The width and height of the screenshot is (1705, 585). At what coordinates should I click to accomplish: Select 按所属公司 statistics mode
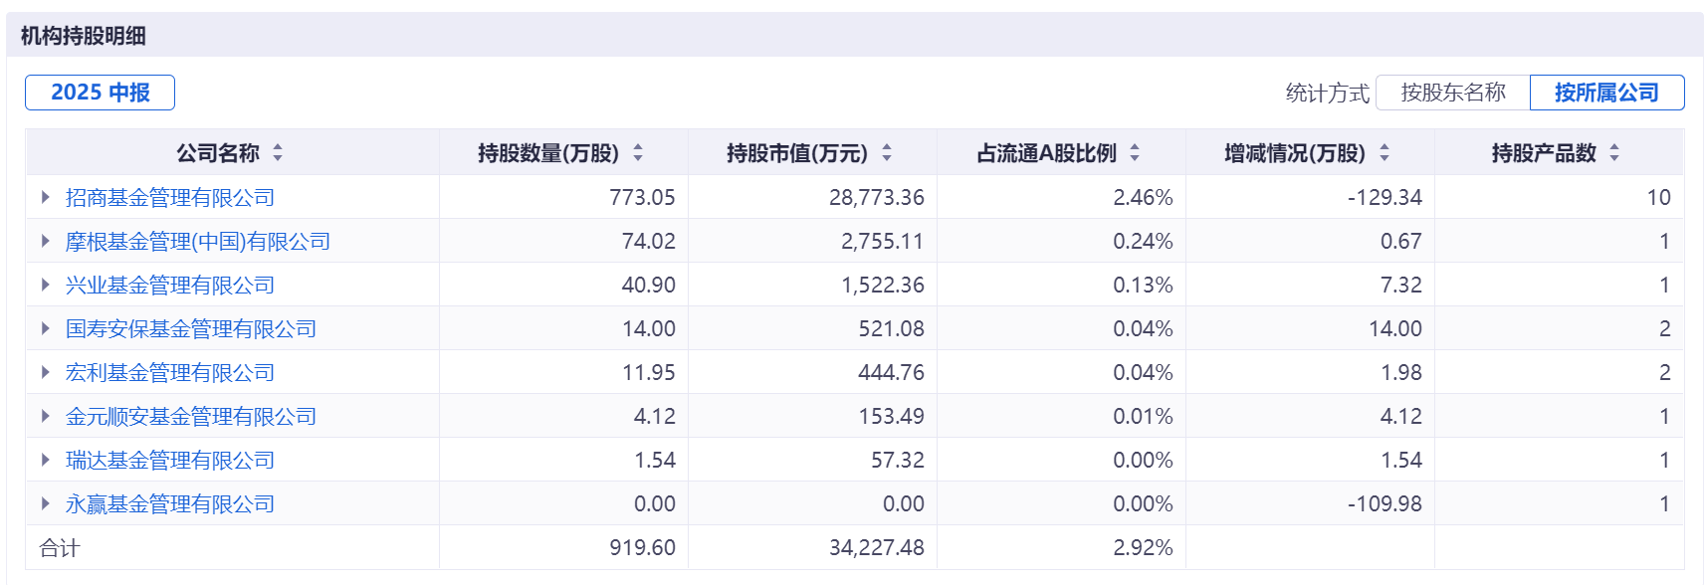pos(1606,93)
